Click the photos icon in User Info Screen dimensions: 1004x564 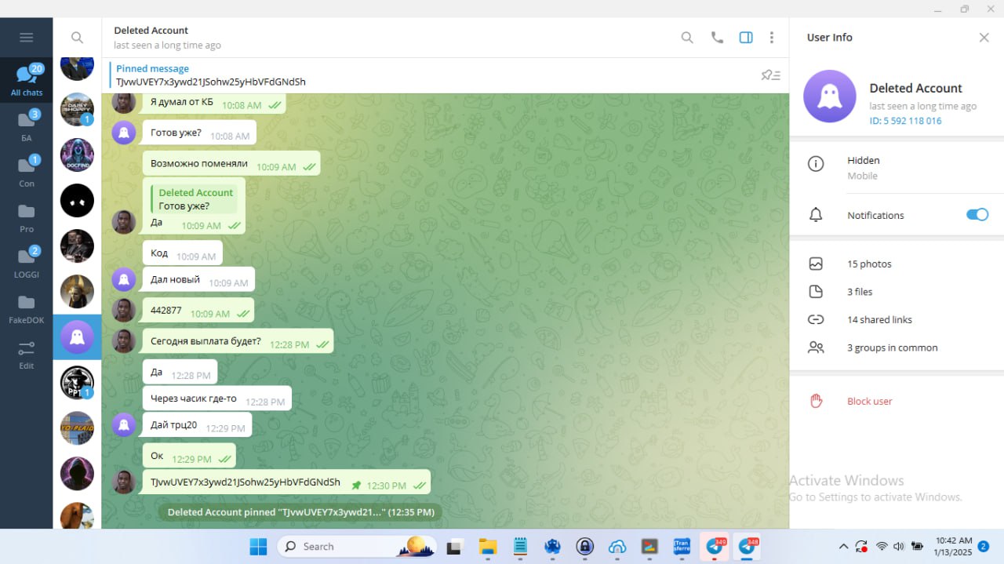[816, 264]
